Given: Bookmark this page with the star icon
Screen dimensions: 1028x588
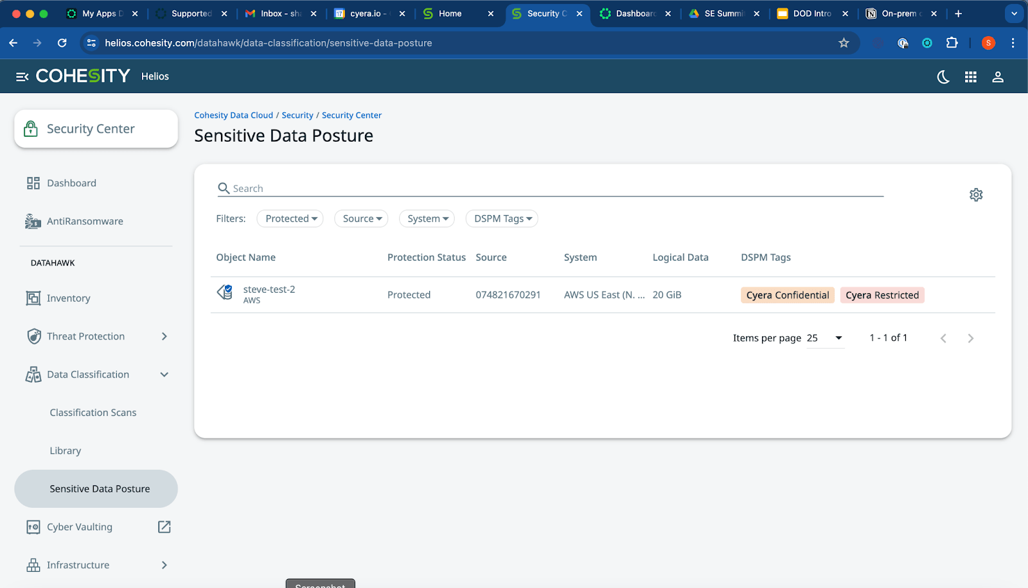Looking at the screenshot, I should pos(844,43).
